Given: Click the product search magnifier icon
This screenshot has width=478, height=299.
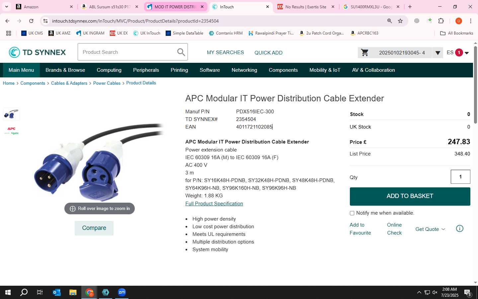Looking at the screenshot, I should tap(181, 52).
